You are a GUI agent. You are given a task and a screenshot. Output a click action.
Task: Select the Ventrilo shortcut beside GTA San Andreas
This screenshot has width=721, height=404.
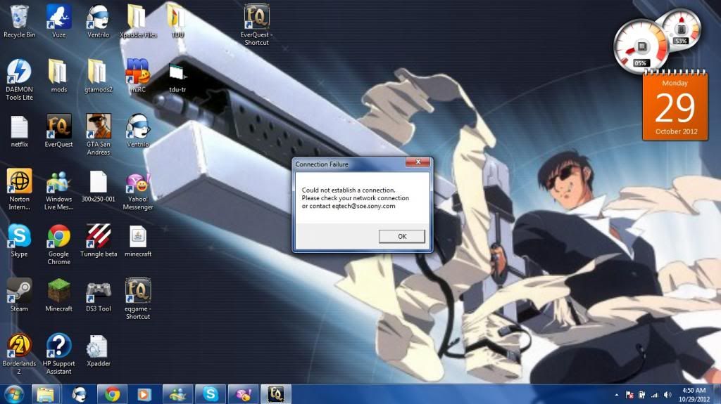(x=138, y=131)
